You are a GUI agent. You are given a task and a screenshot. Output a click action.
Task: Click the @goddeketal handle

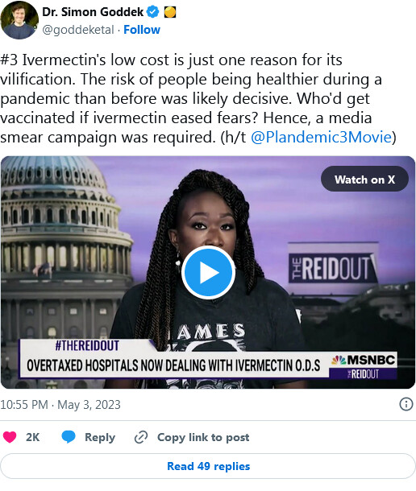point(78,30)
